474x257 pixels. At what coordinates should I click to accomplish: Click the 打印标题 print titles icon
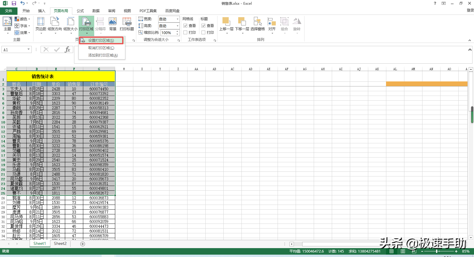tap(127, 24)
